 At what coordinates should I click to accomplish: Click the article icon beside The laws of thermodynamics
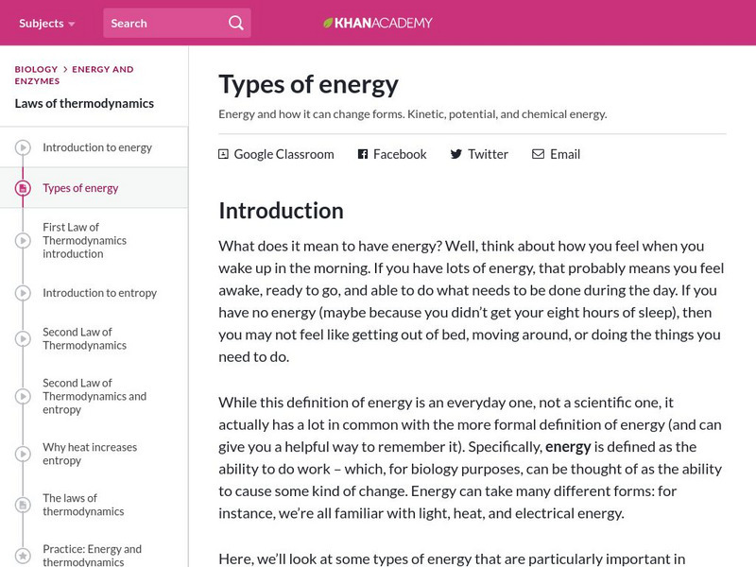click(x=23, y=505)
